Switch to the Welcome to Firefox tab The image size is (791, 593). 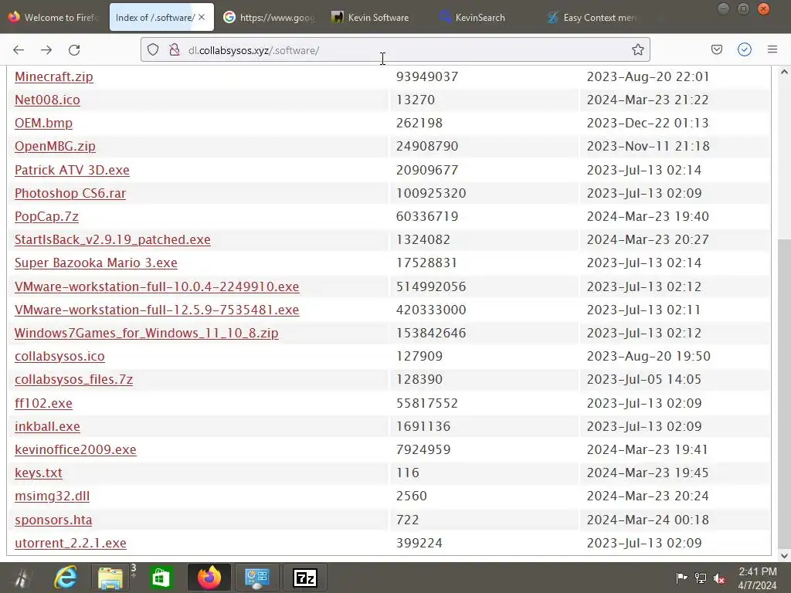53,17
